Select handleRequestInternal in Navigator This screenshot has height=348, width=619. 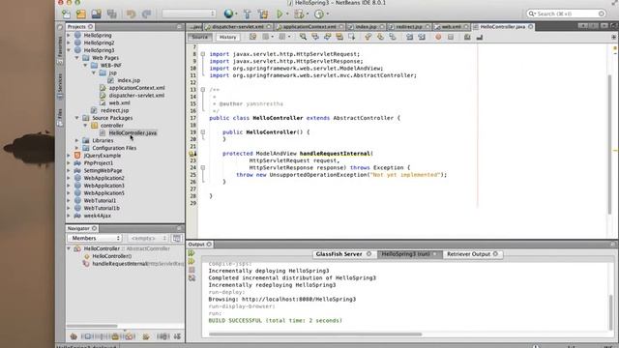120,264
